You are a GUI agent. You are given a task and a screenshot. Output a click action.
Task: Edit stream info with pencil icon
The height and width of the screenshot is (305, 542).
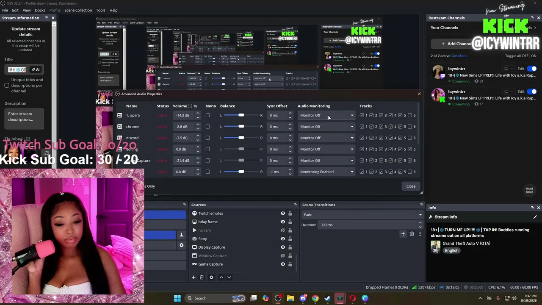tap(535, 217)
